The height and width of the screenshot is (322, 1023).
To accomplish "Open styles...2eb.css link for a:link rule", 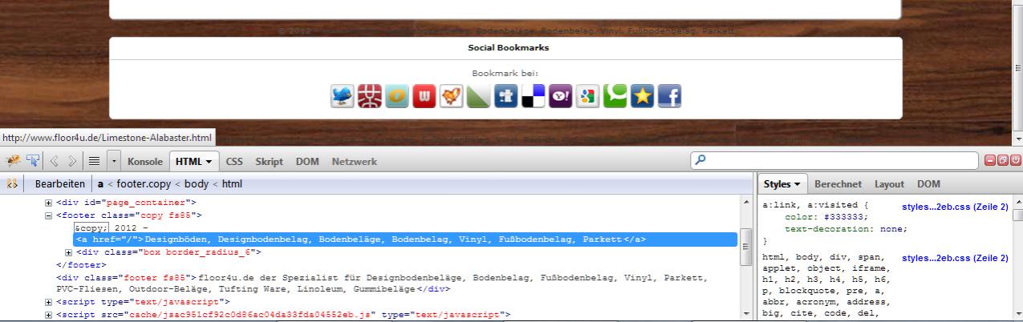I will click(x=954, y=207).
